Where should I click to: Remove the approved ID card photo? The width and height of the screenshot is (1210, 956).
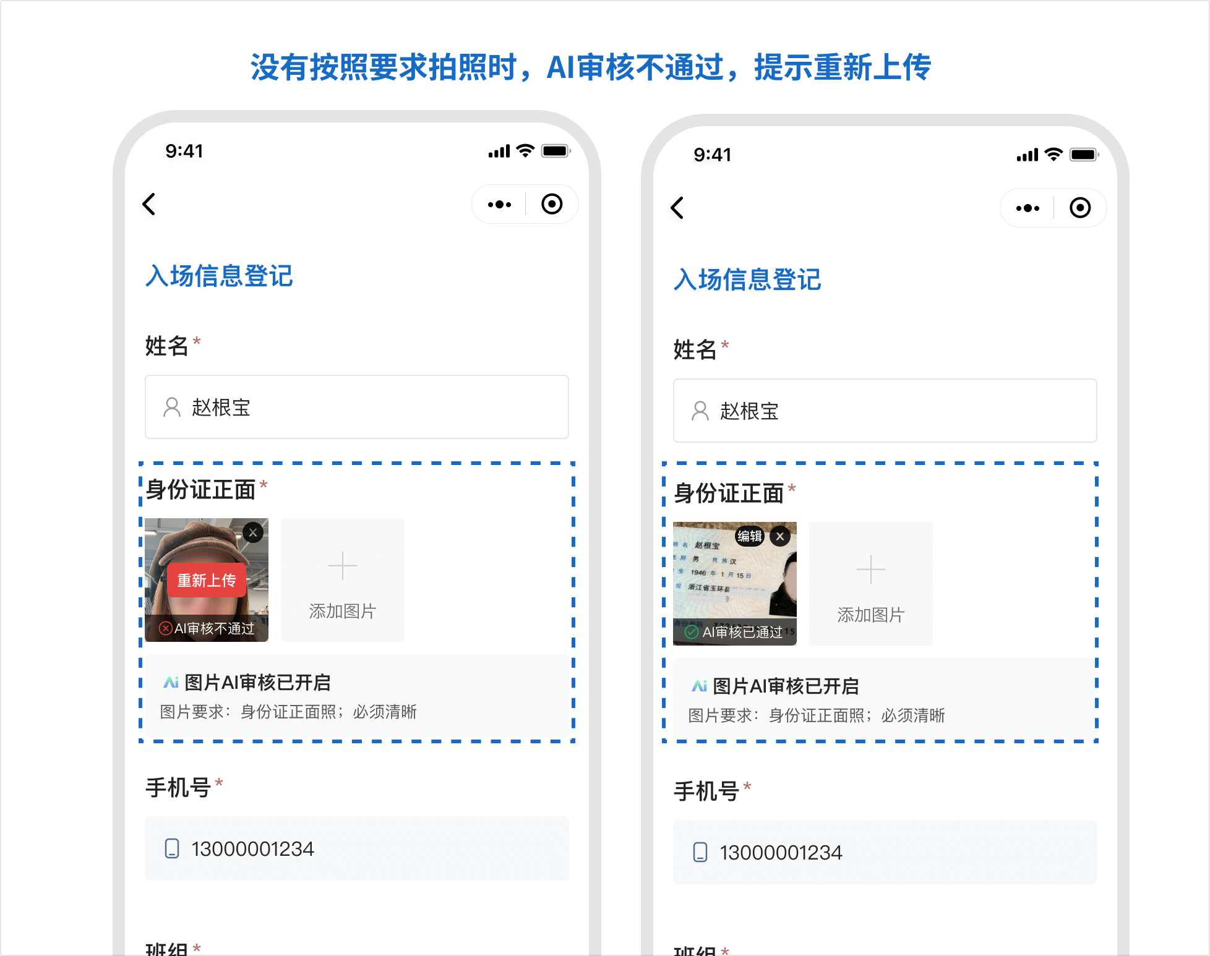[x=780, y=536]
